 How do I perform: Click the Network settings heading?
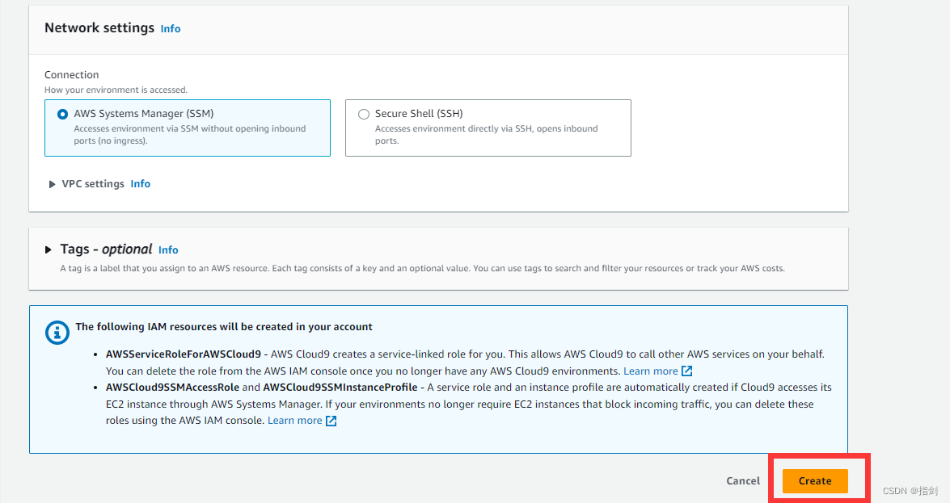click(99, 27)
